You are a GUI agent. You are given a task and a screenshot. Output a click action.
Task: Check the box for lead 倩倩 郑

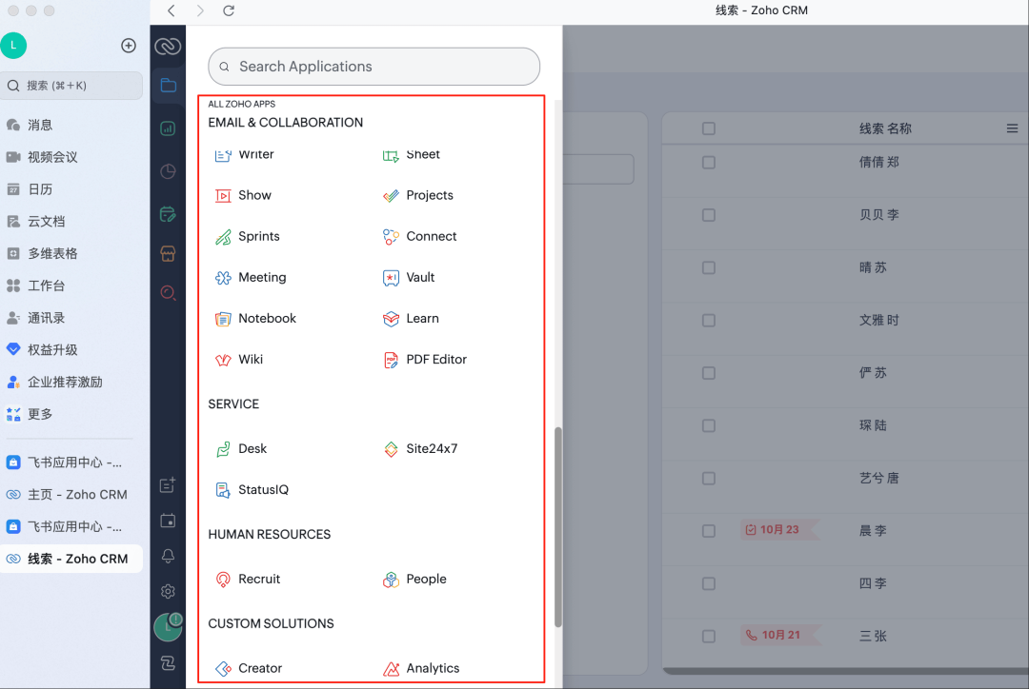(709, 163)
